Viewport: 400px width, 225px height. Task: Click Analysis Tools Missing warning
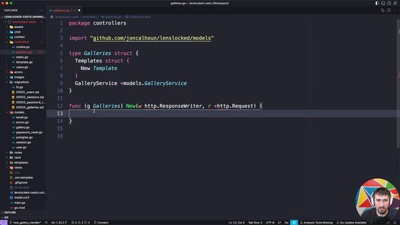click(316, 222)
